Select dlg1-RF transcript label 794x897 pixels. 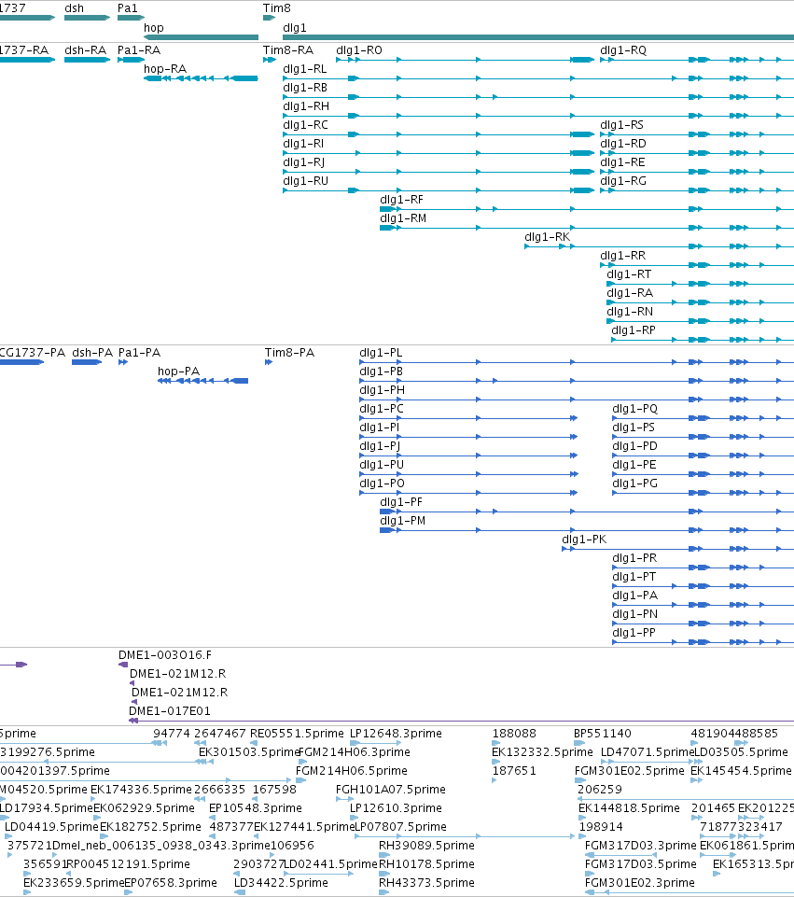pyautogui.click(x=401, y=200)
